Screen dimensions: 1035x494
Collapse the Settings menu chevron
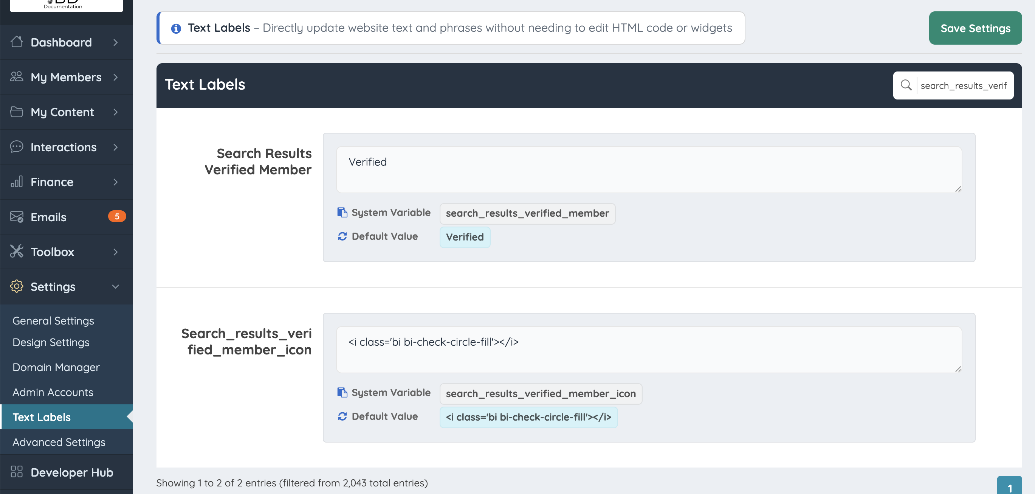[x=116, y=286]
